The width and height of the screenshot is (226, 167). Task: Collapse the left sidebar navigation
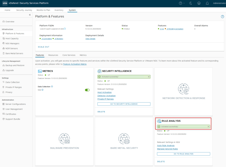coord(30,15)
